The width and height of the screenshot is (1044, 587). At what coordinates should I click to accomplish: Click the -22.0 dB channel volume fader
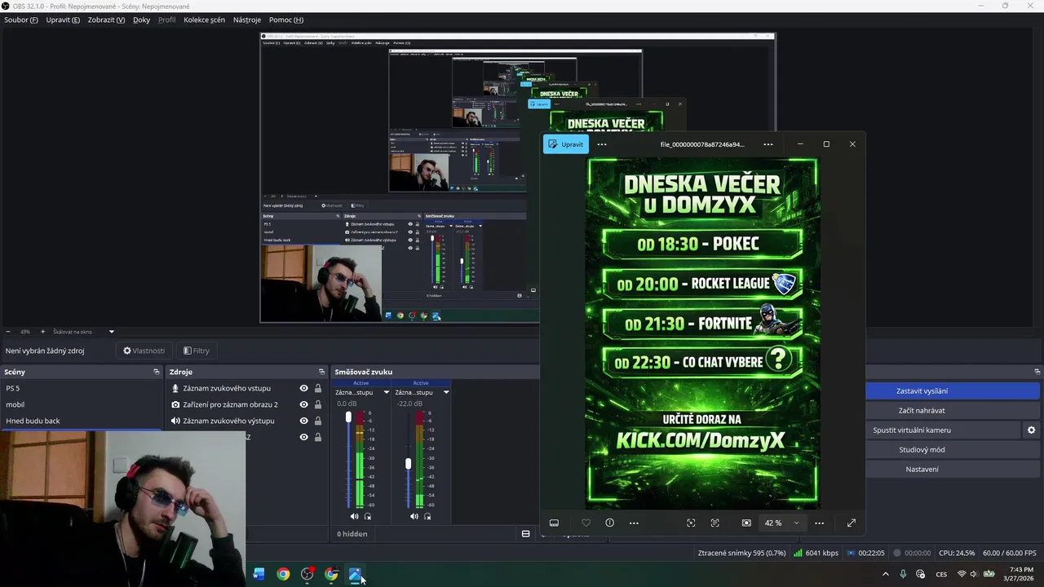(408, 464)
